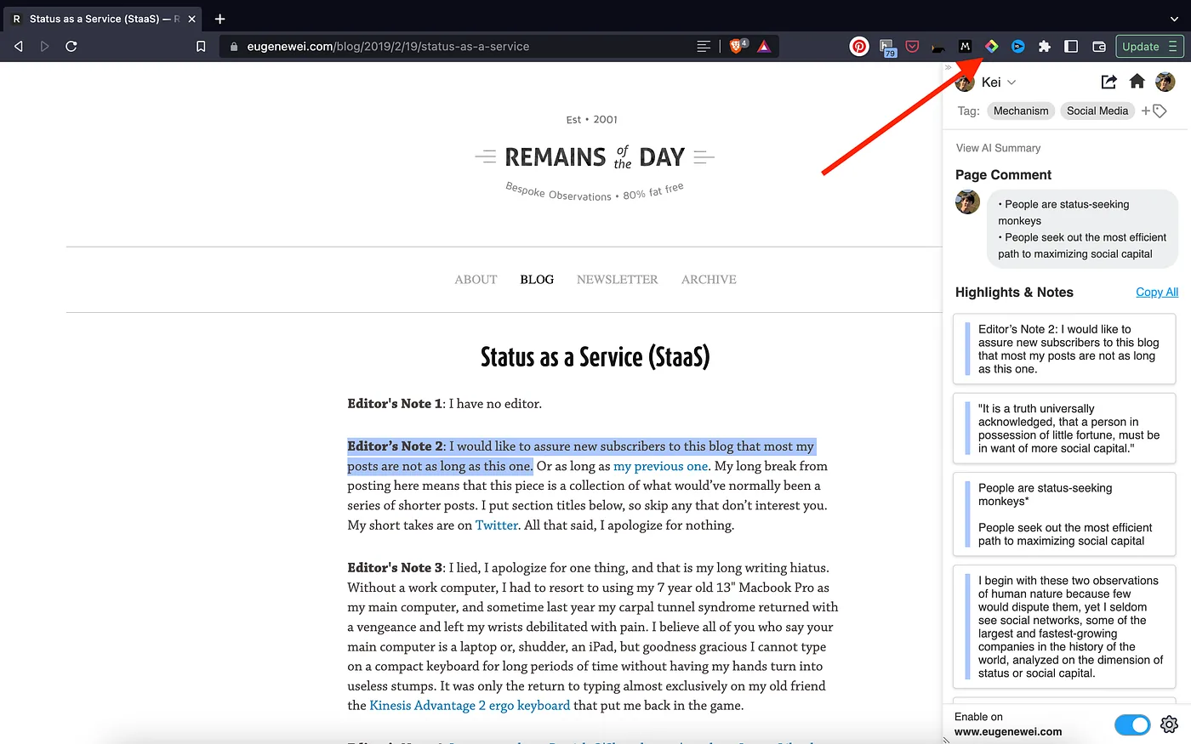Select the Status as a Service tab

104,19
